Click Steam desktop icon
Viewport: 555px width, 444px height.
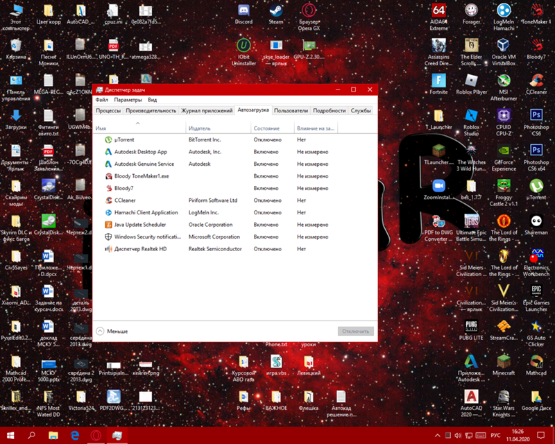(x=275, y=10)
